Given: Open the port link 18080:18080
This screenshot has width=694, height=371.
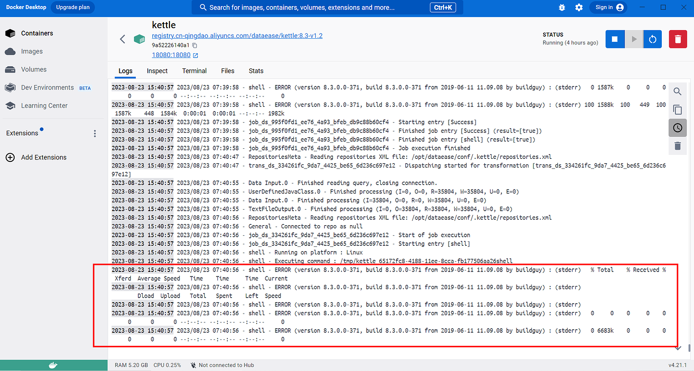Looking at the screenshot, I should pyautogui.click(x=171, y=54).
